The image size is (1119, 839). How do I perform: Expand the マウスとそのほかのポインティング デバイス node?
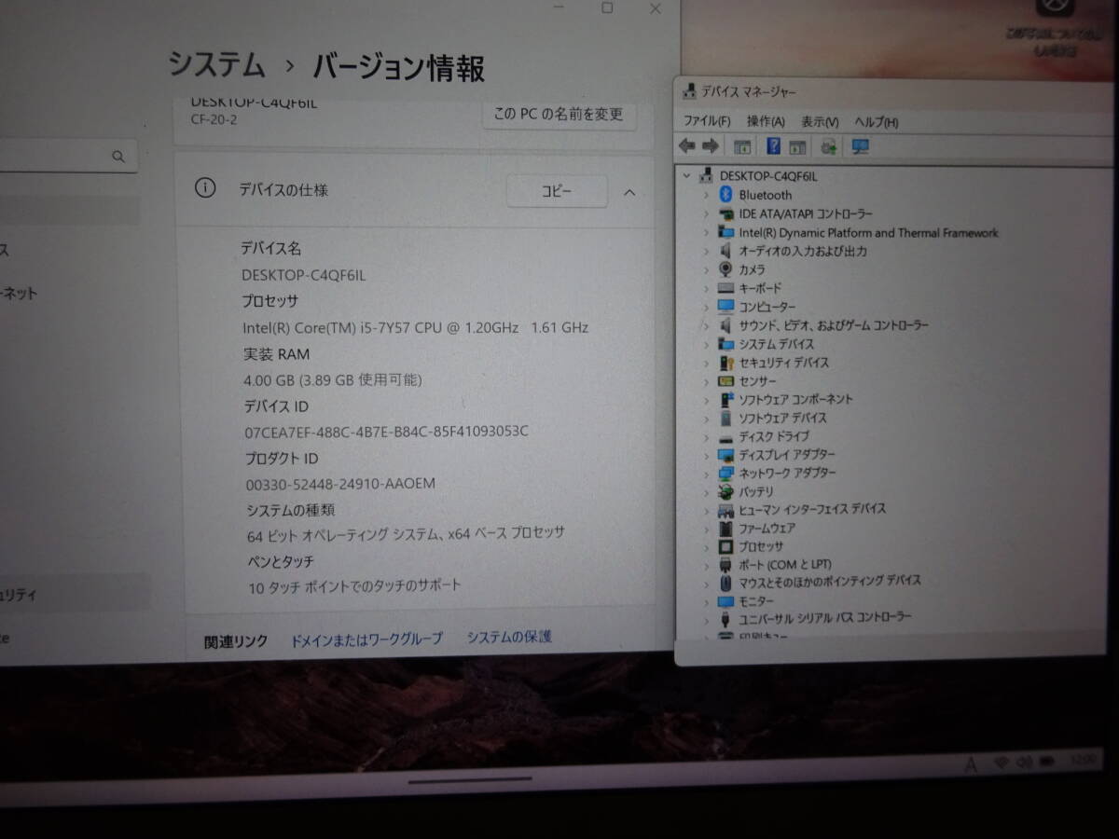[707, 583]
